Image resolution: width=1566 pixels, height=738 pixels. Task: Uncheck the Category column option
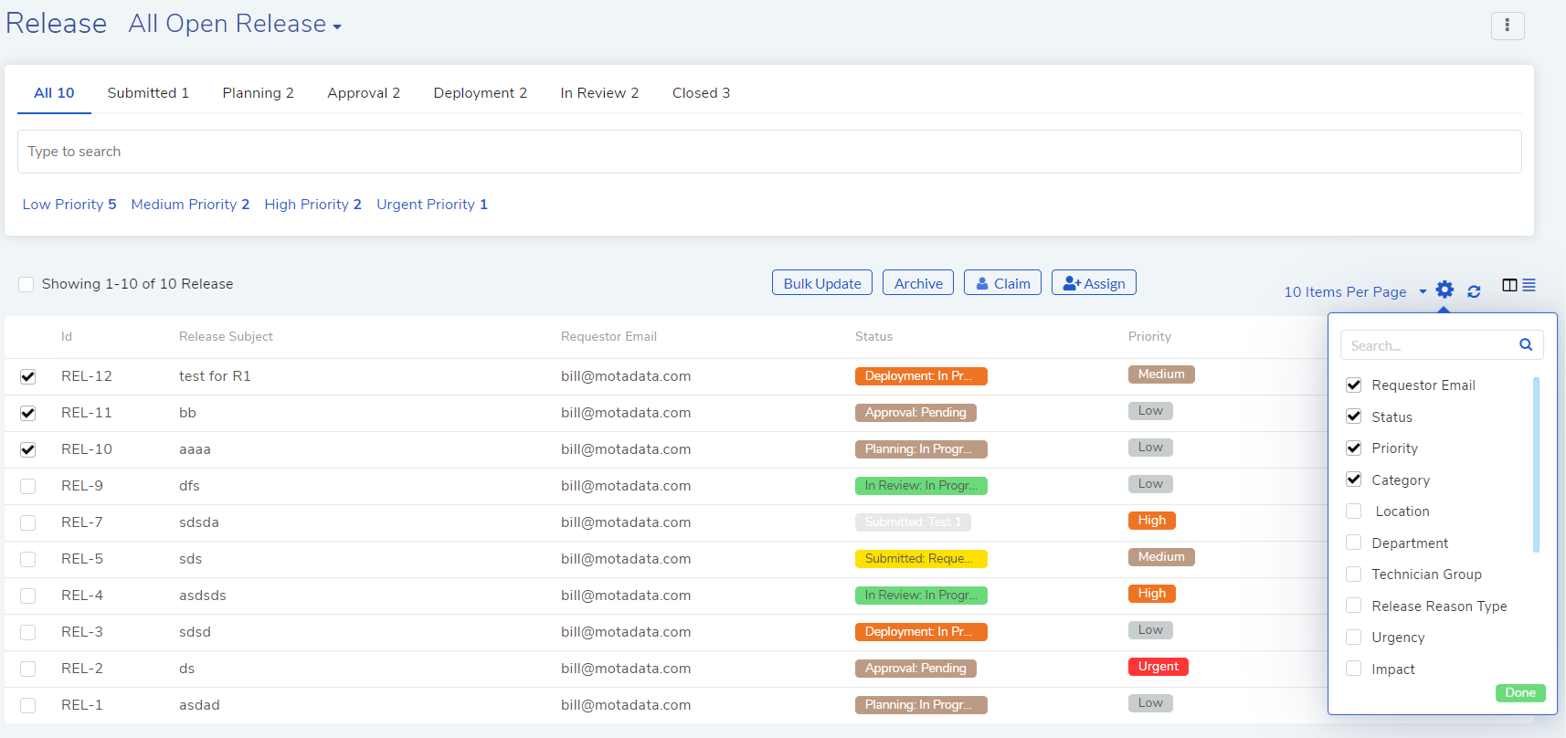pyautogui.click(x=1354, y=480)
